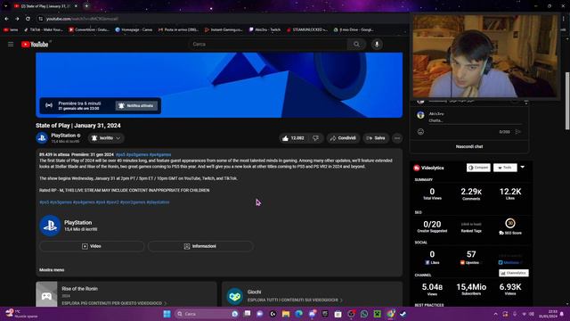
Task: Open the Videolytics Tools dropdown
Action: [x=505, y=168]
